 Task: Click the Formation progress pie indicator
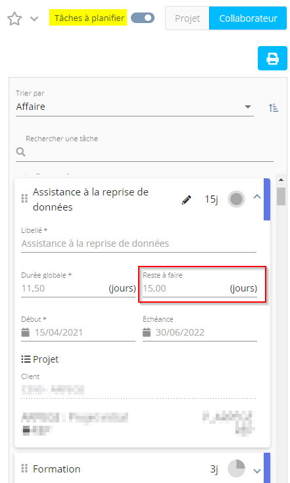tap(237, 469)
